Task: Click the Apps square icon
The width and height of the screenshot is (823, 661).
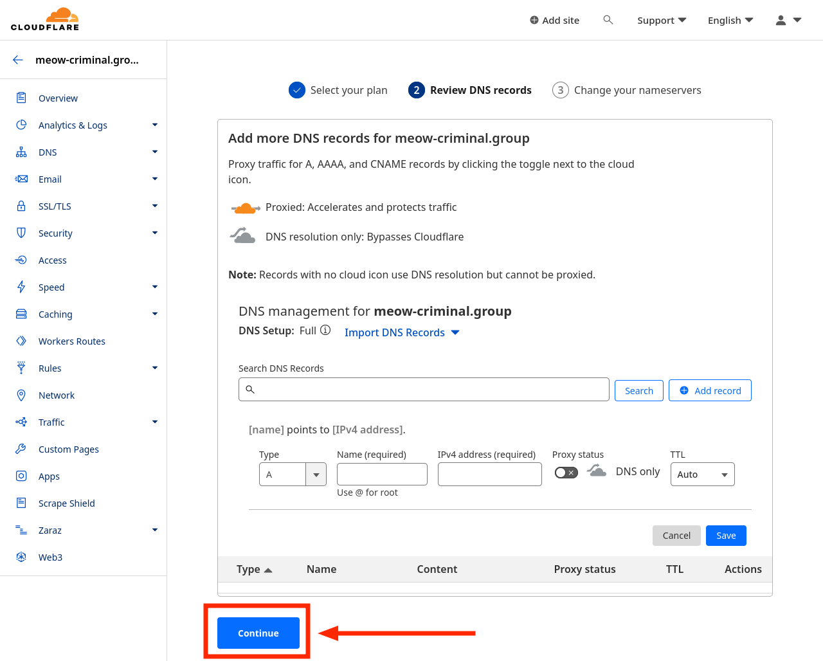Action: pyautogui.click(x=21, y=476)
